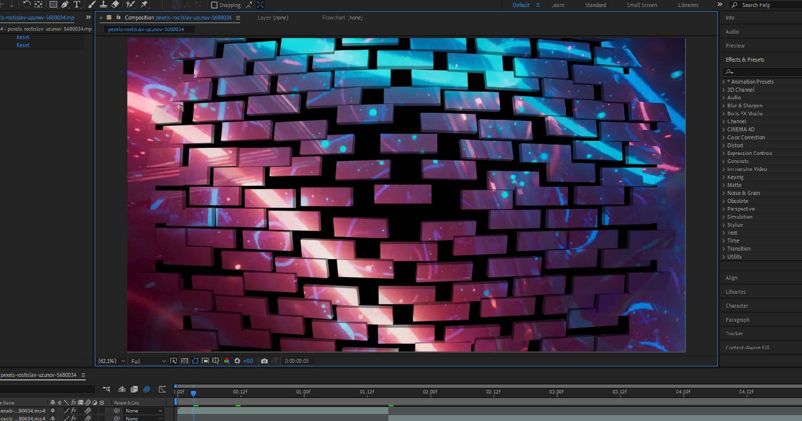Take a snapshot with camera icon
The image size is (802, 421).
pos(264,361)
